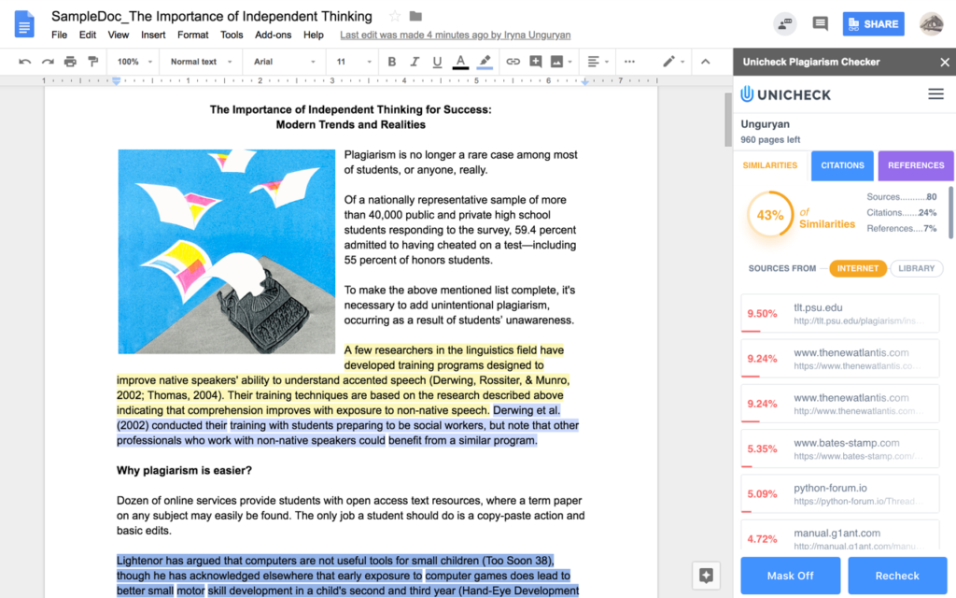Click the Recheck button
The height and width of the screenshot is (598, 956).
tap(897, 576)
